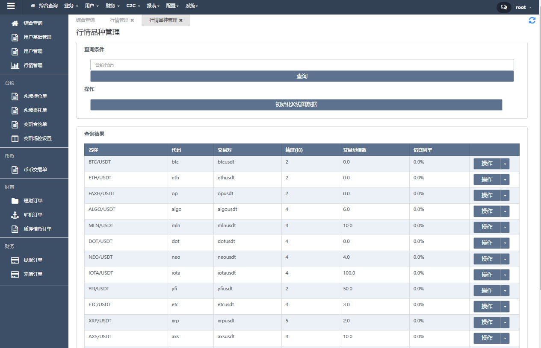Image resolution: width=541 pixels, height=348 pixels.
Task: Click the 矿机订单 anchor icon
Action: (x=15, y=215)
